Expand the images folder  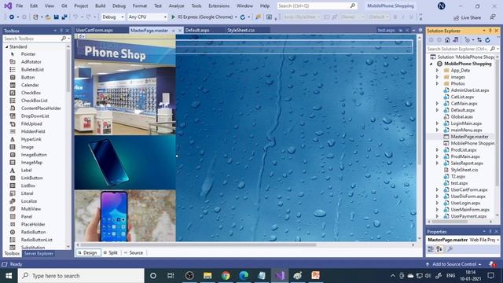437,77
